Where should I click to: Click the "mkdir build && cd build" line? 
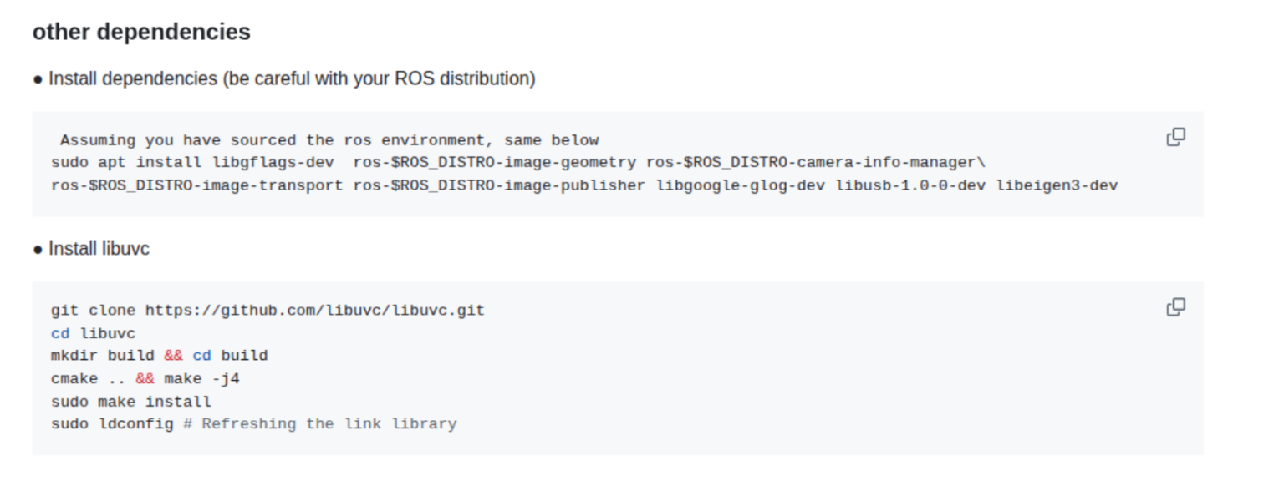click(x=159, y=356)
